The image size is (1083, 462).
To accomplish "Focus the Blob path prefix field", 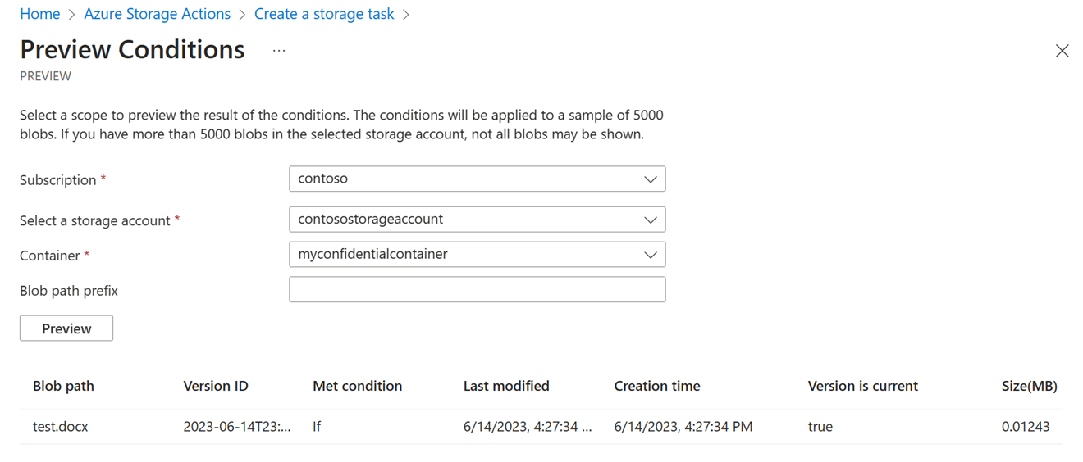I will click(477, 290).
